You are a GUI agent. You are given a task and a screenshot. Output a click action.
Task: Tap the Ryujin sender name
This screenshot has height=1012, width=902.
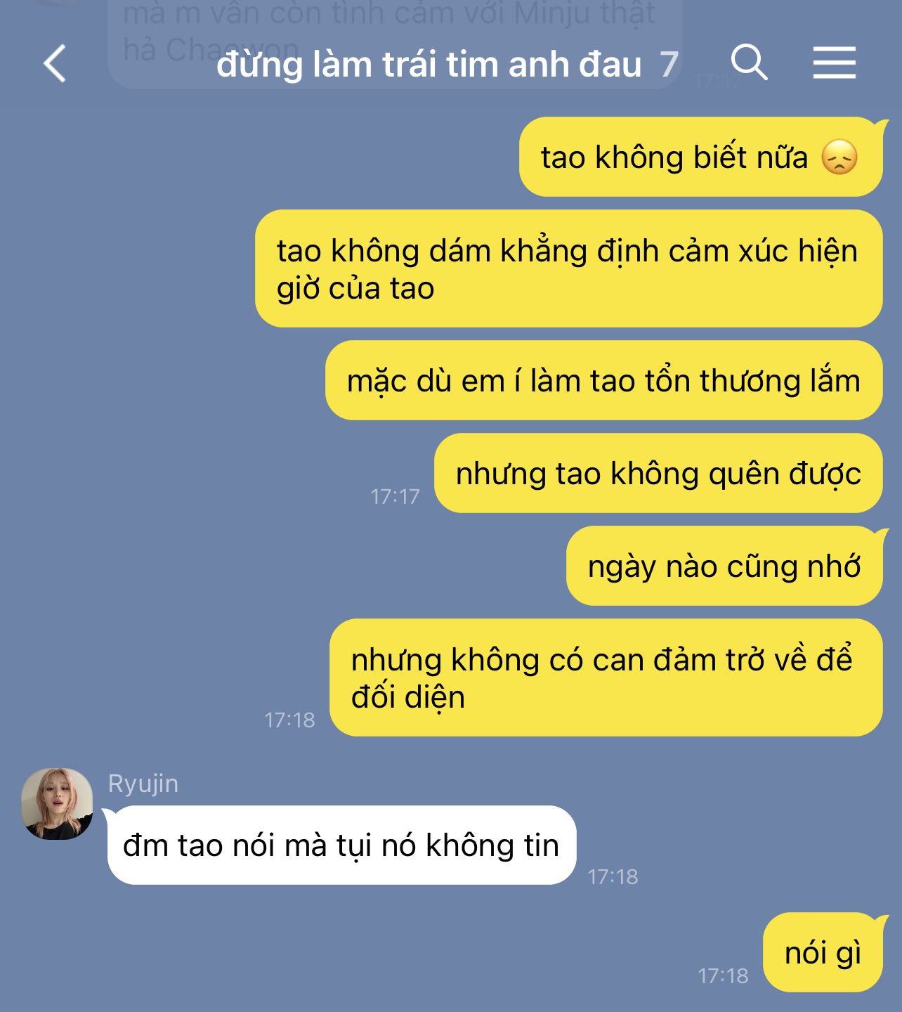coord(143,784)
